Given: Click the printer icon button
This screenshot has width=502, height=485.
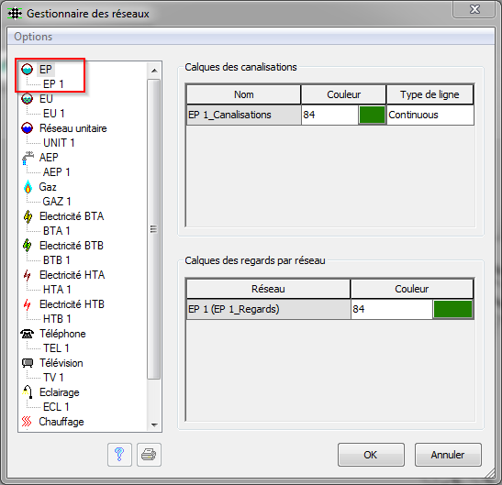Looking at the screenshot, I should [x=149, y=455].
